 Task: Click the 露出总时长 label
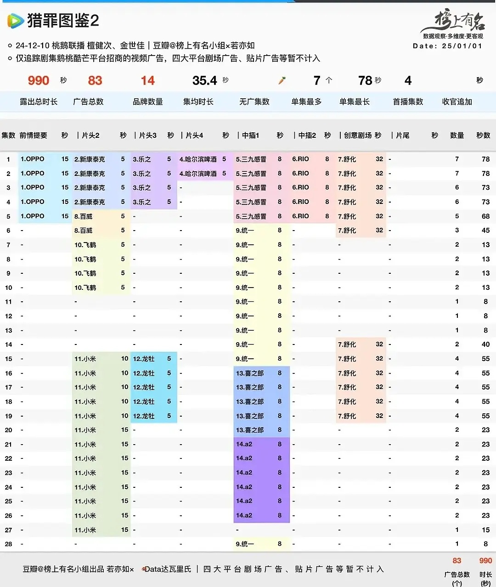(39, 102)
